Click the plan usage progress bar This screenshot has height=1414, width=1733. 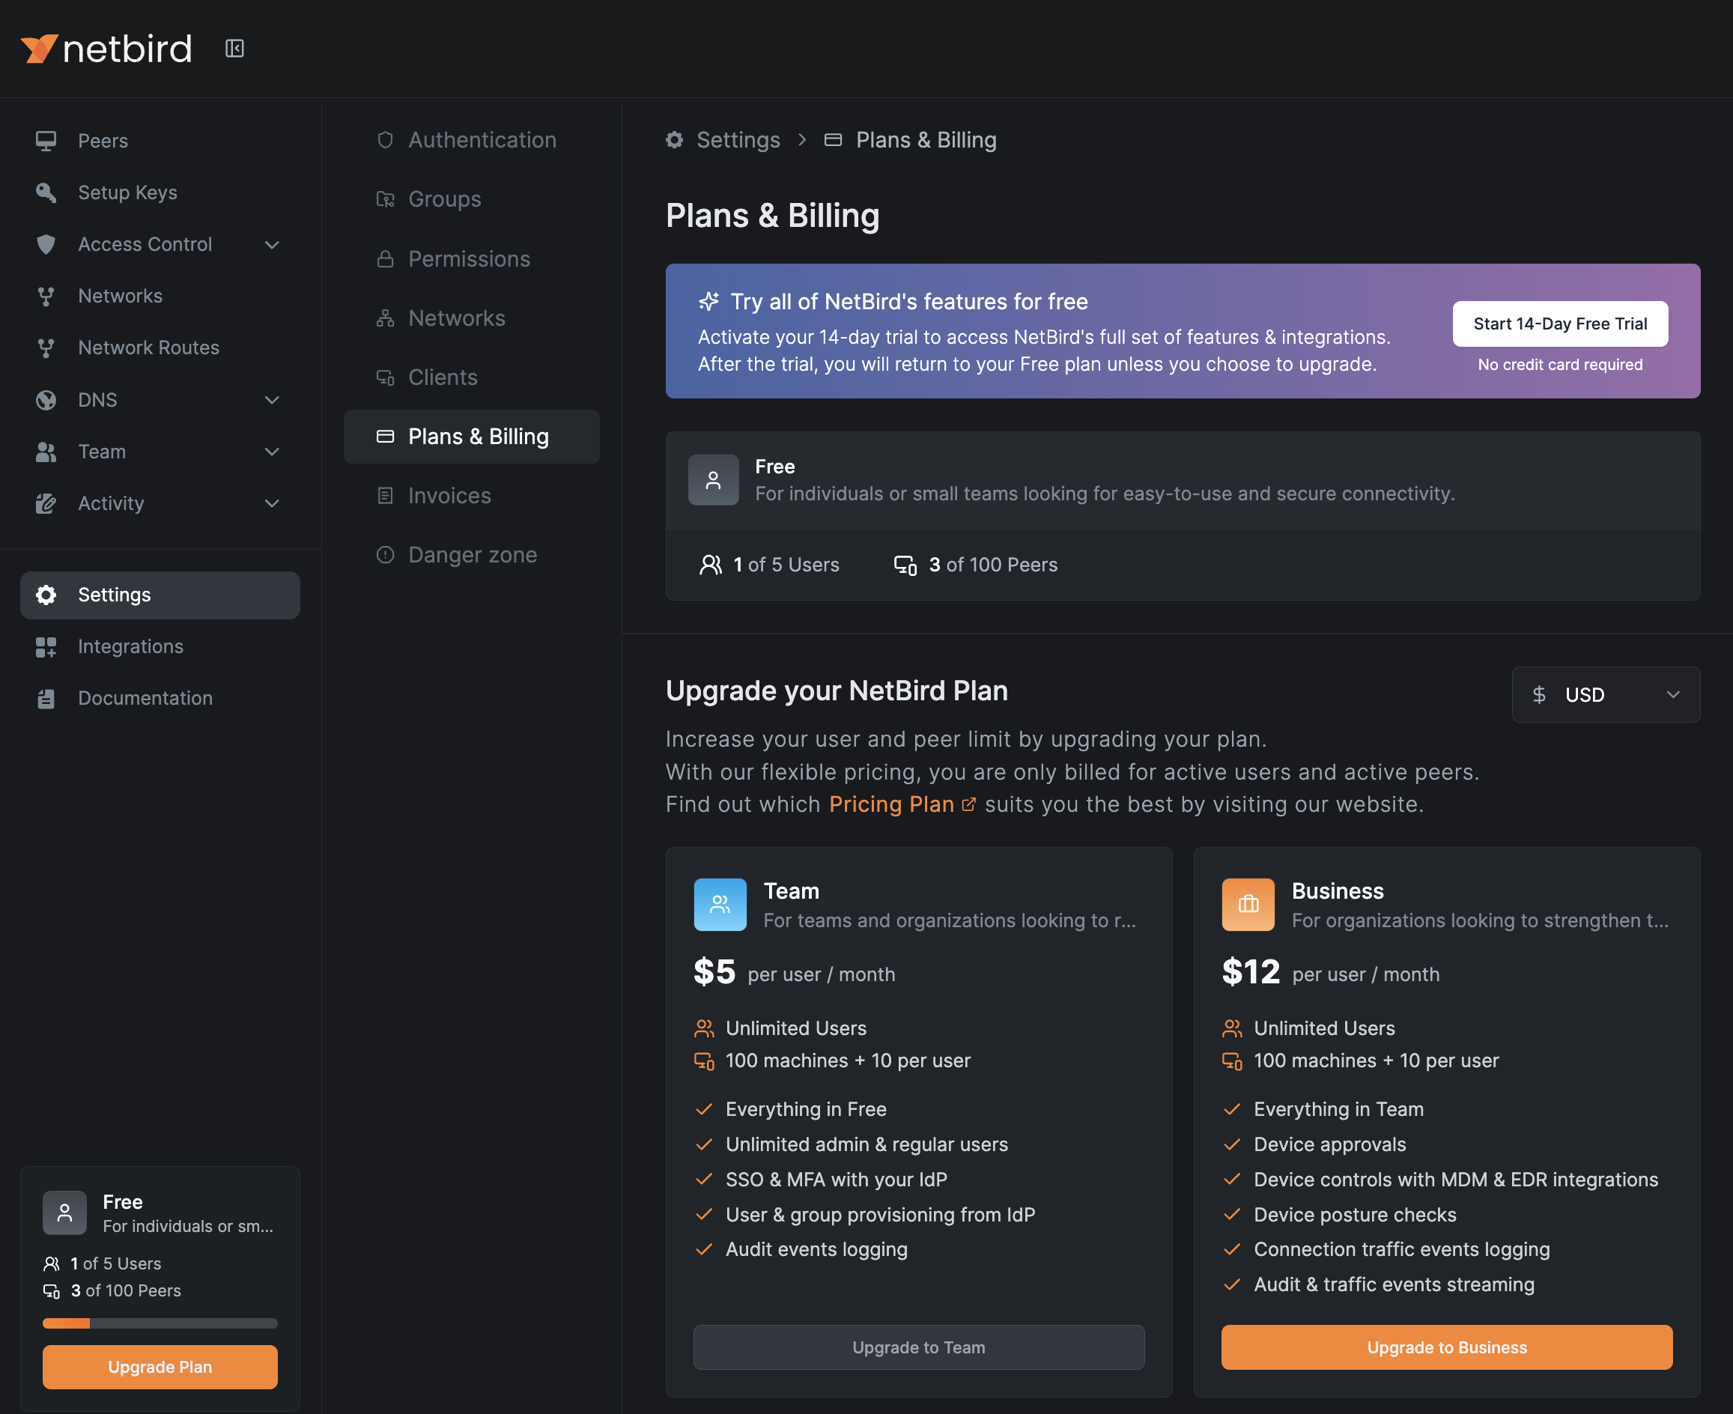click(160, 1323)
